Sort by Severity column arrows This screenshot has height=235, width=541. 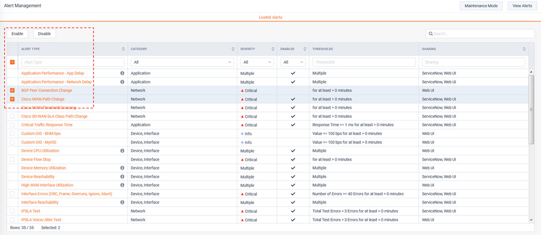click(272, 49)
